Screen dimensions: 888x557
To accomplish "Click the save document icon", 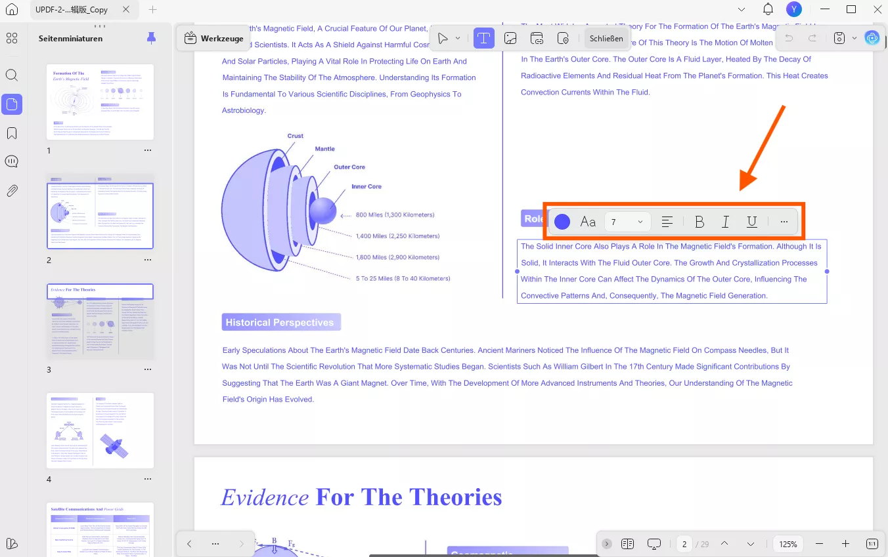I will click(x=839, y=38).
